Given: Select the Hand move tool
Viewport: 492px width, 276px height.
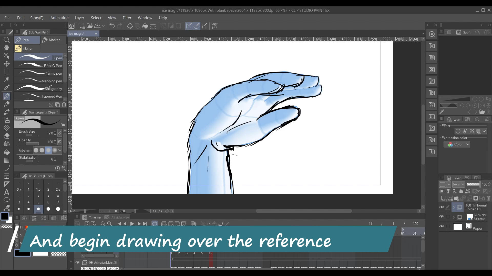Looking at the screenshot, I should tap(7, 48).
